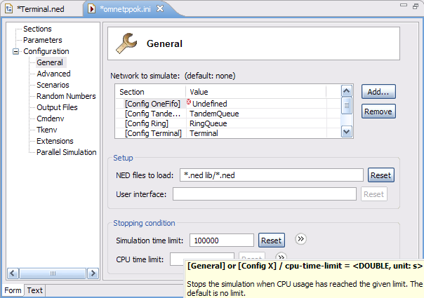This screenshot has height=298, width=424.
Task: Close the omnetppok.ini editor tab
Action: (160, 8)
